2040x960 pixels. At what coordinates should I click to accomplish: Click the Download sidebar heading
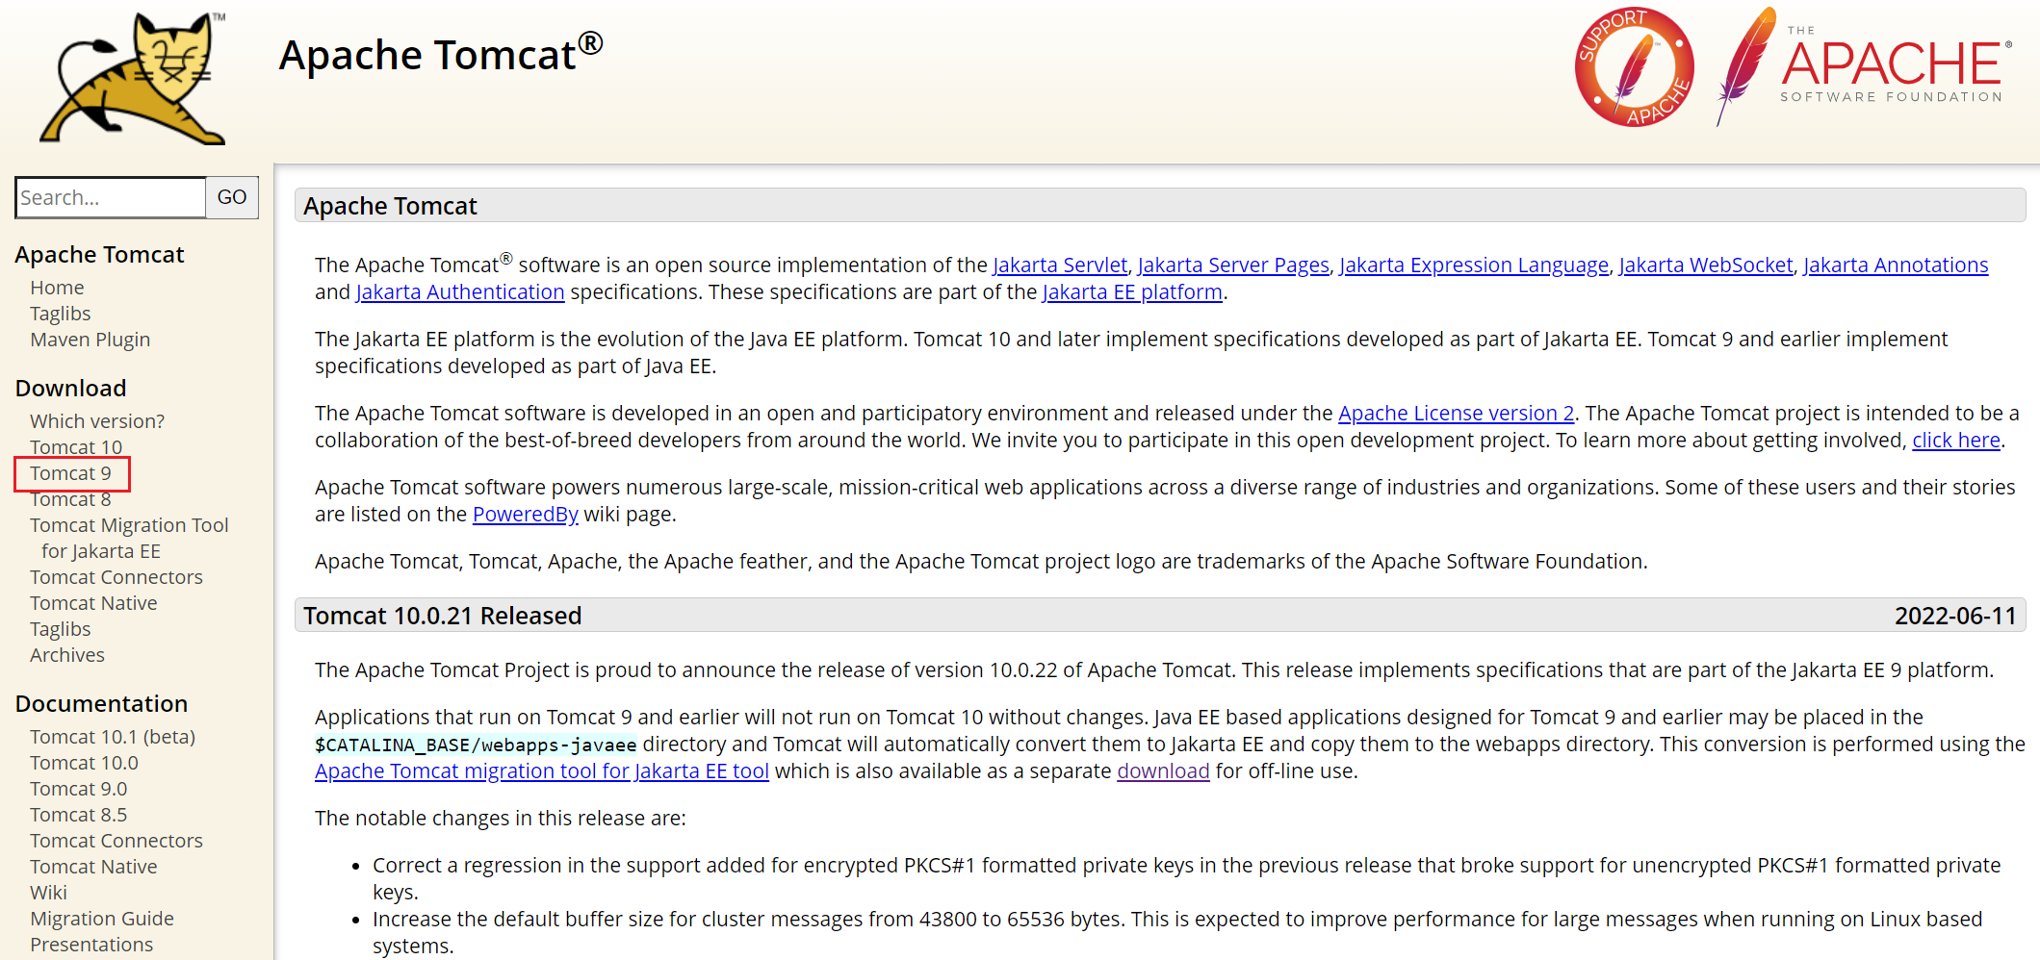pyautogui.click(x=71, y=388)
